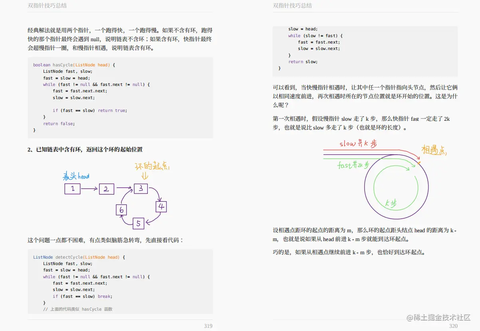Click the left page header 双指针技巧总结
Image resolution: width=480 pixels, height=331 pixels.
[x=47, y=5]
